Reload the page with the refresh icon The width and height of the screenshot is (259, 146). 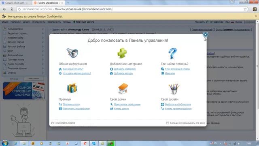(19, 9)
